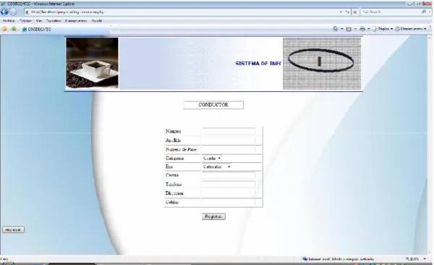
Task: Open Favorites Center star icon
Action: (x=5, y=29)
